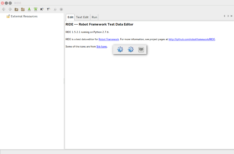Save the current file

point(29,9)
